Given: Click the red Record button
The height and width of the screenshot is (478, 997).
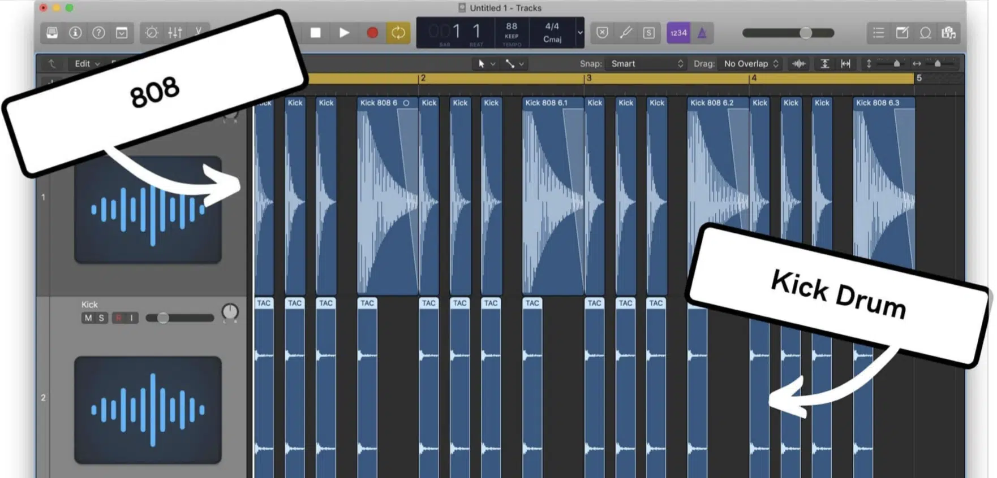Looking at the screenshot, I should [x=372, y=33].
